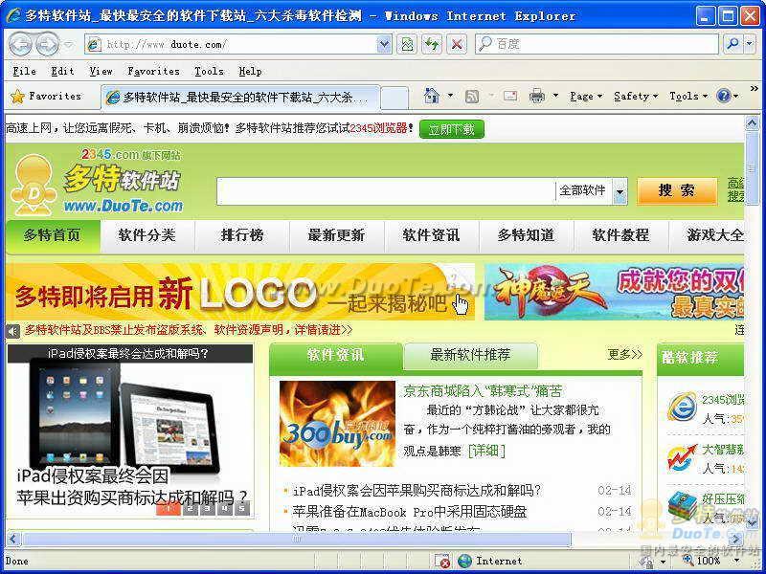Image resolution: width=766 pixels, height=574 pixels.
Task: Open 苹果准备在MacBook Pro中采用固态硬盘 article
Action: point(410,512)
